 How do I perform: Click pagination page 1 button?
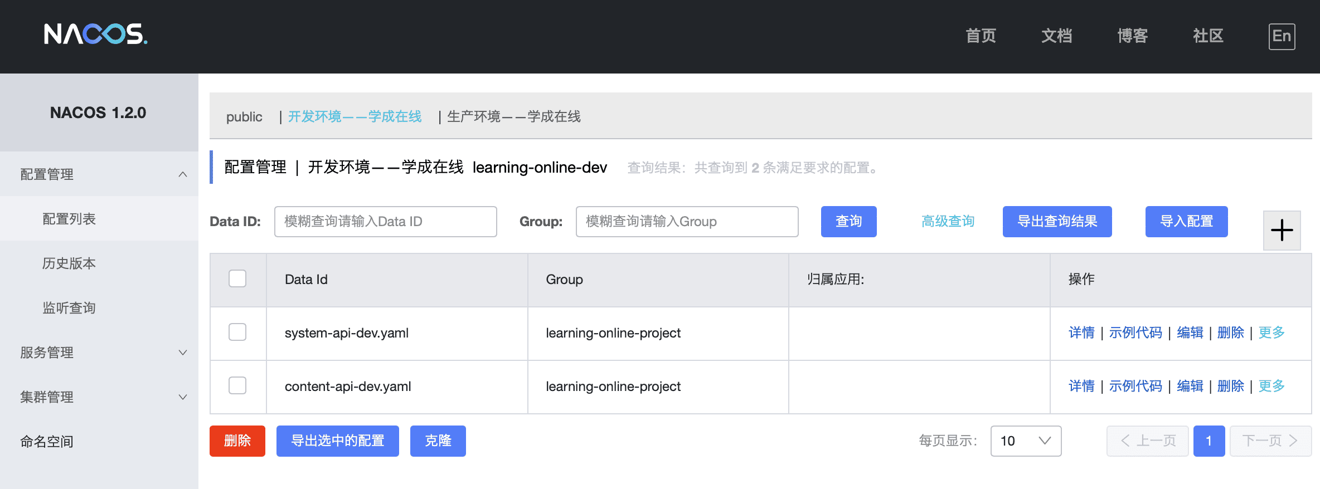(x=1209, y=441)
